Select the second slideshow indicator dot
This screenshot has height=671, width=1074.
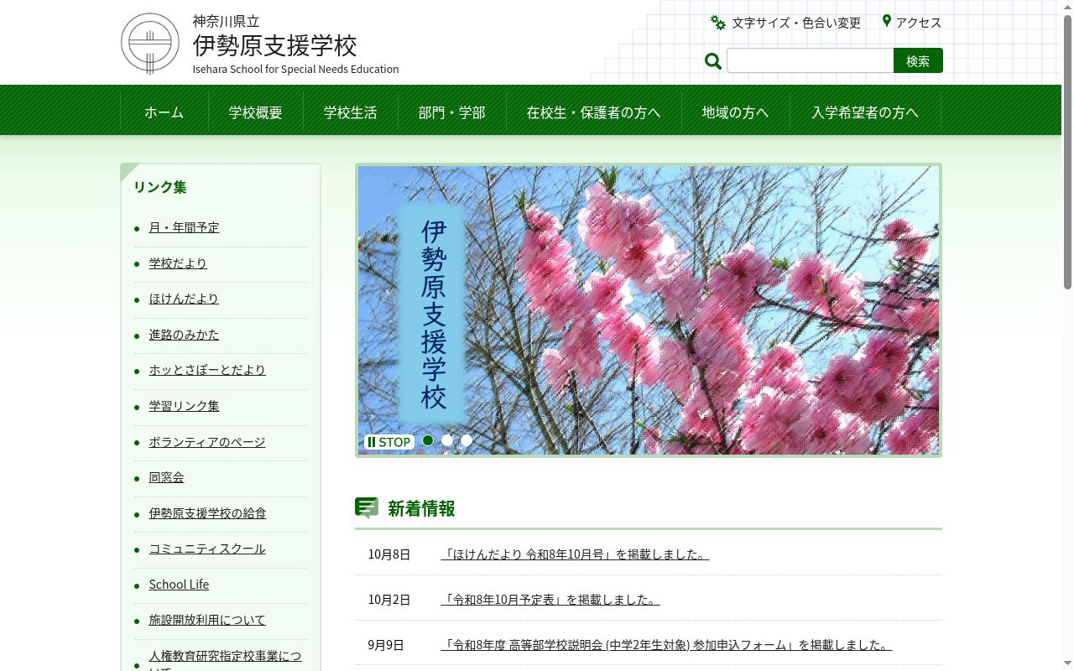tap(447, 440)
